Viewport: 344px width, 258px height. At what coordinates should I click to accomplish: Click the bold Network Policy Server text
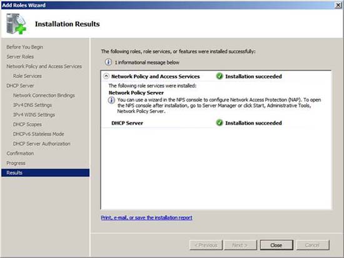pyautogui.click(x=136, y=92)
